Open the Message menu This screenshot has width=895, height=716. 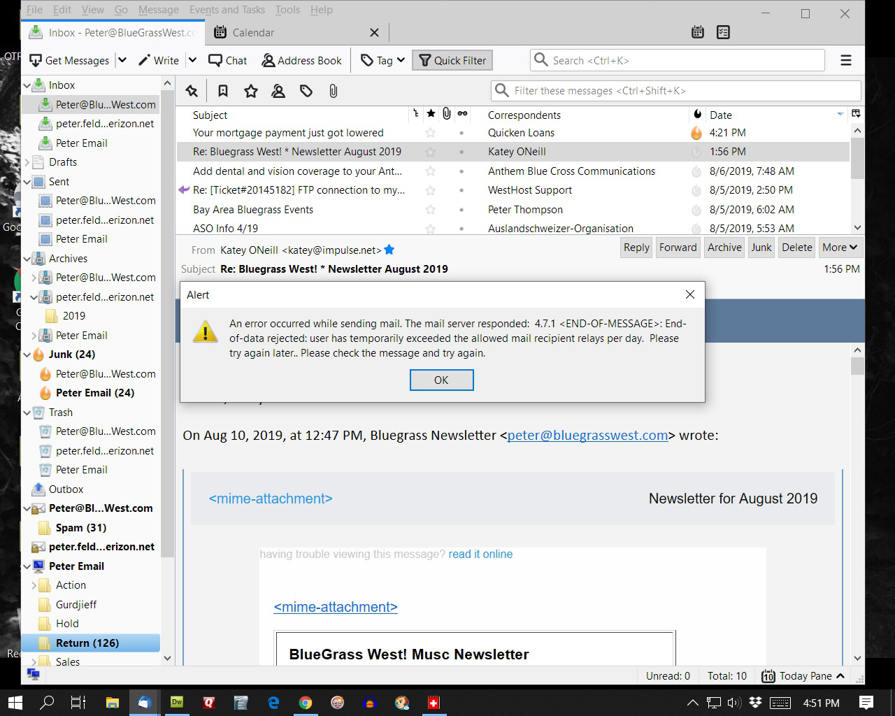coord(158,10)
